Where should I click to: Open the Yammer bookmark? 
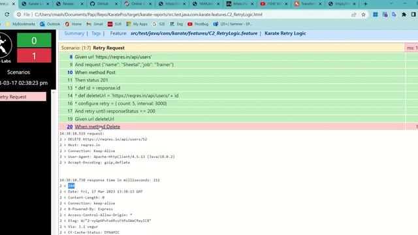click(x=233, y=24)
